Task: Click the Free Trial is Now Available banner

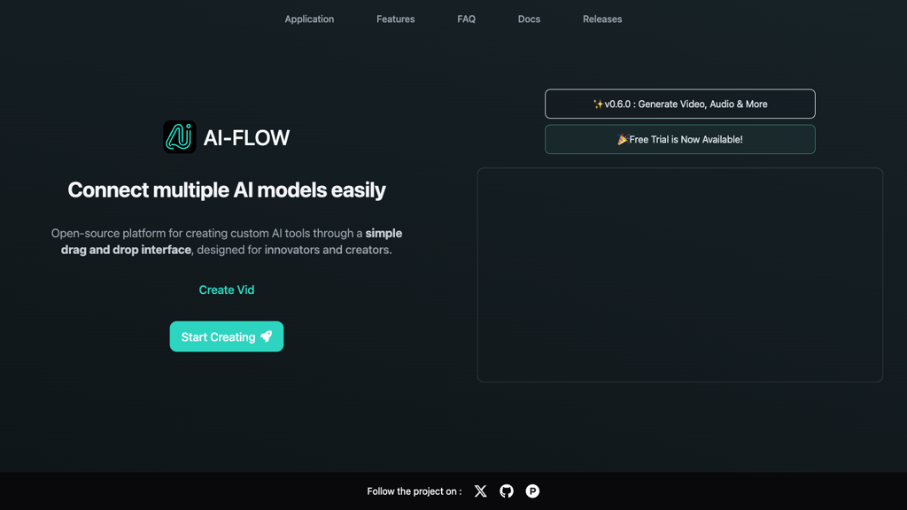Action: click(x=679, y=139)
